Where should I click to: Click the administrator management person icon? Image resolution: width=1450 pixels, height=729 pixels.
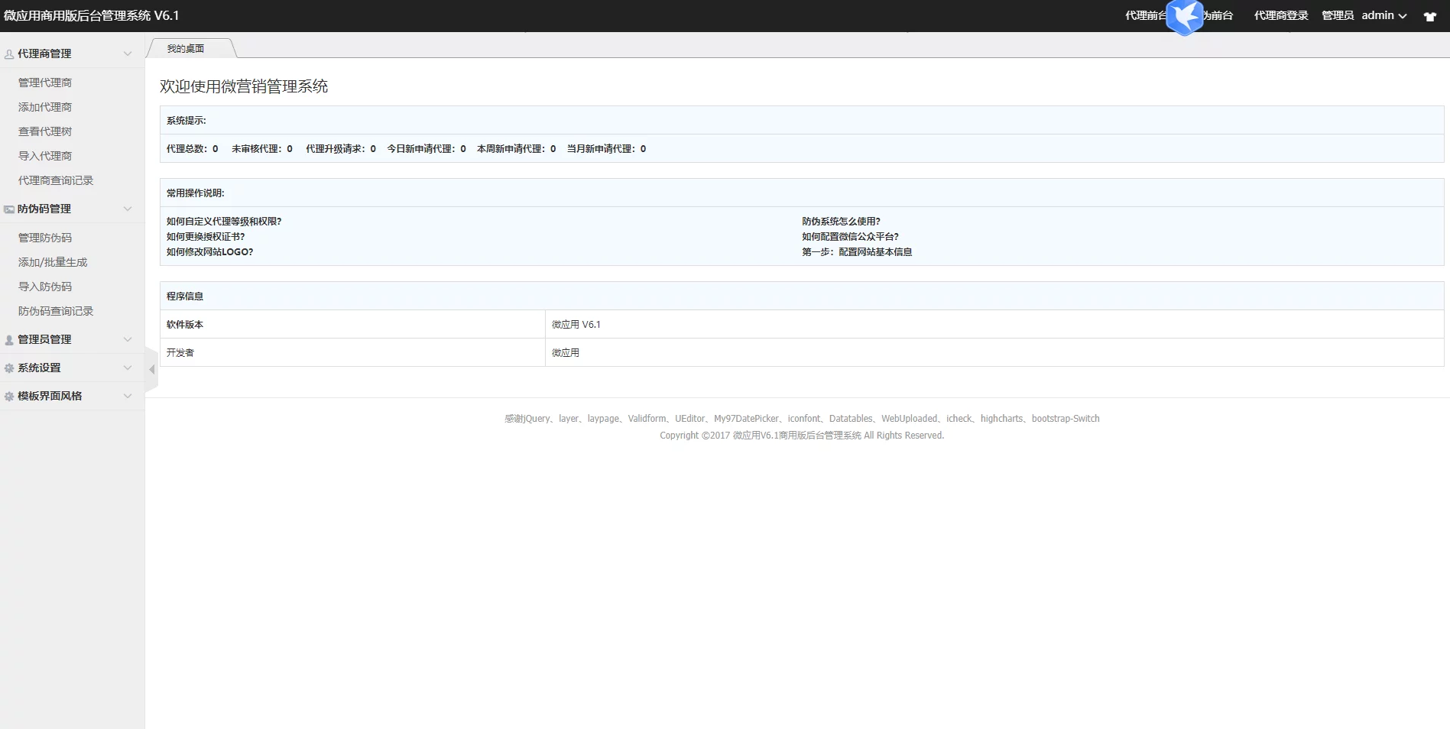click(9, 340)
